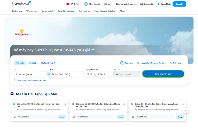Expand the More navigation menu
Viewport: 198px width, 129px height.
(123, 11)
